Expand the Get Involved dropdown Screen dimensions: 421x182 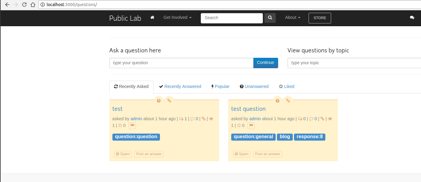(x=177, y=18)
